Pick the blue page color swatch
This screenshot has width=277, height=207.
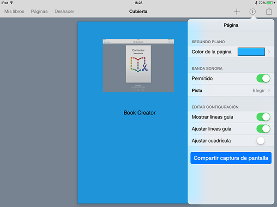(251, 52)
